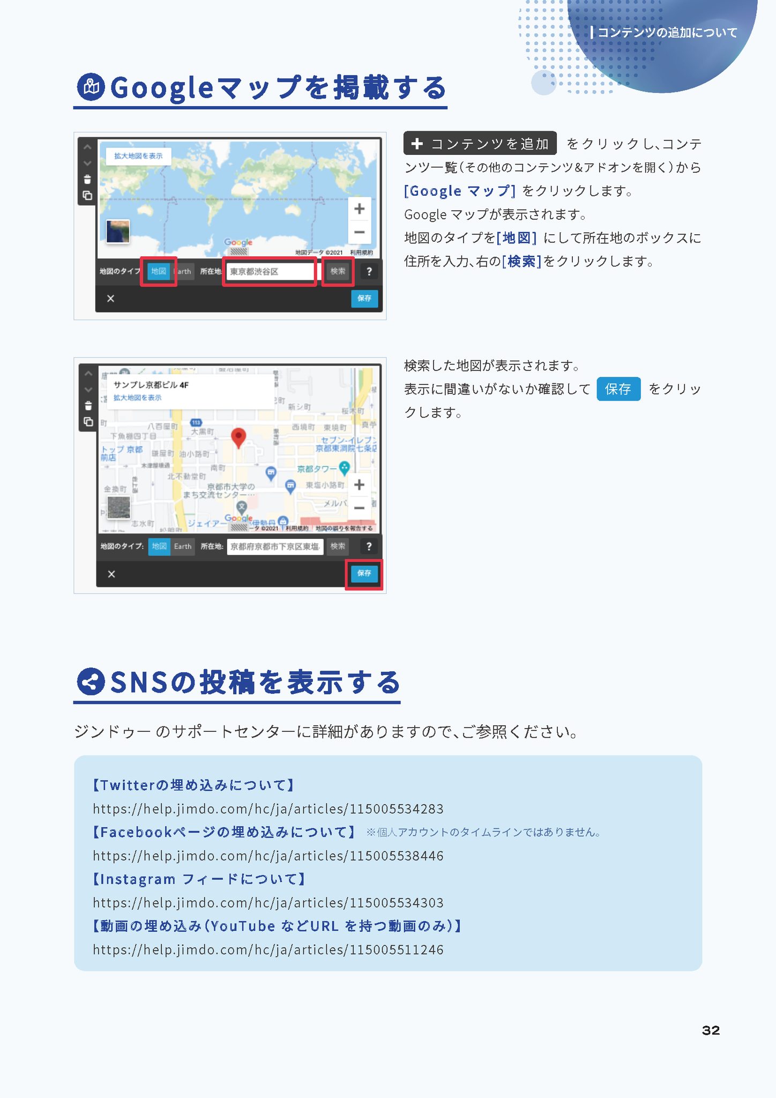Screen dimensions: 776x1098
Task: Zoom in on the world map
Action: (x=360, y=209)
